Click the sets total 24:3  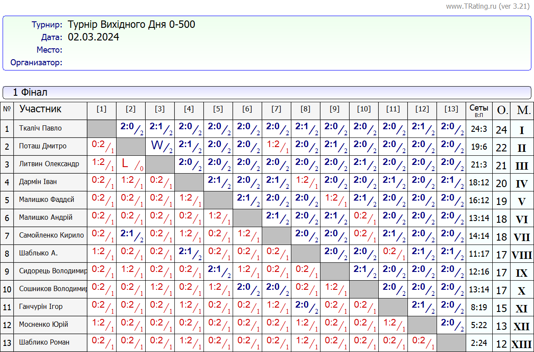pos(479,129)
